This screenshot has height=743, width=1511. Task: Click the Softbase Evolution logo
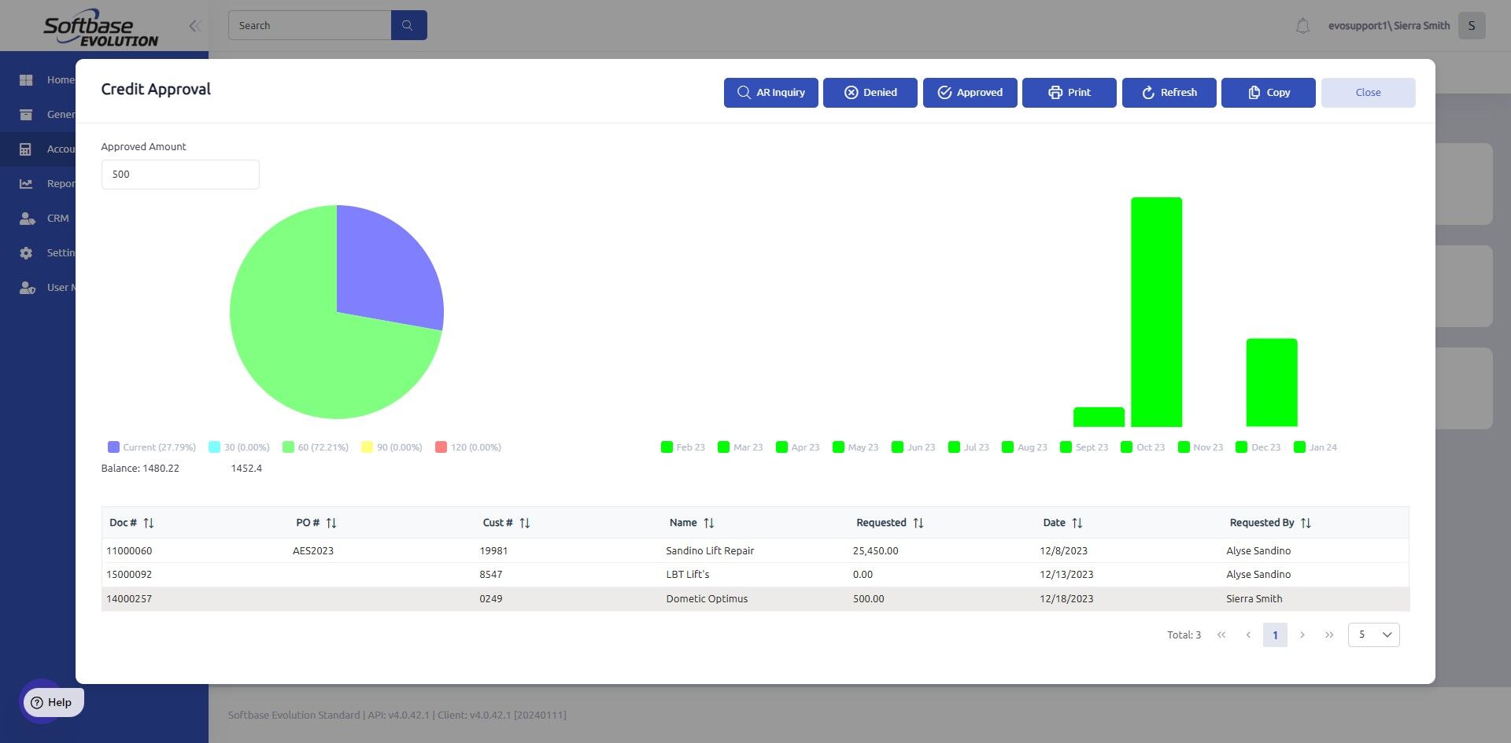[101, 28]
